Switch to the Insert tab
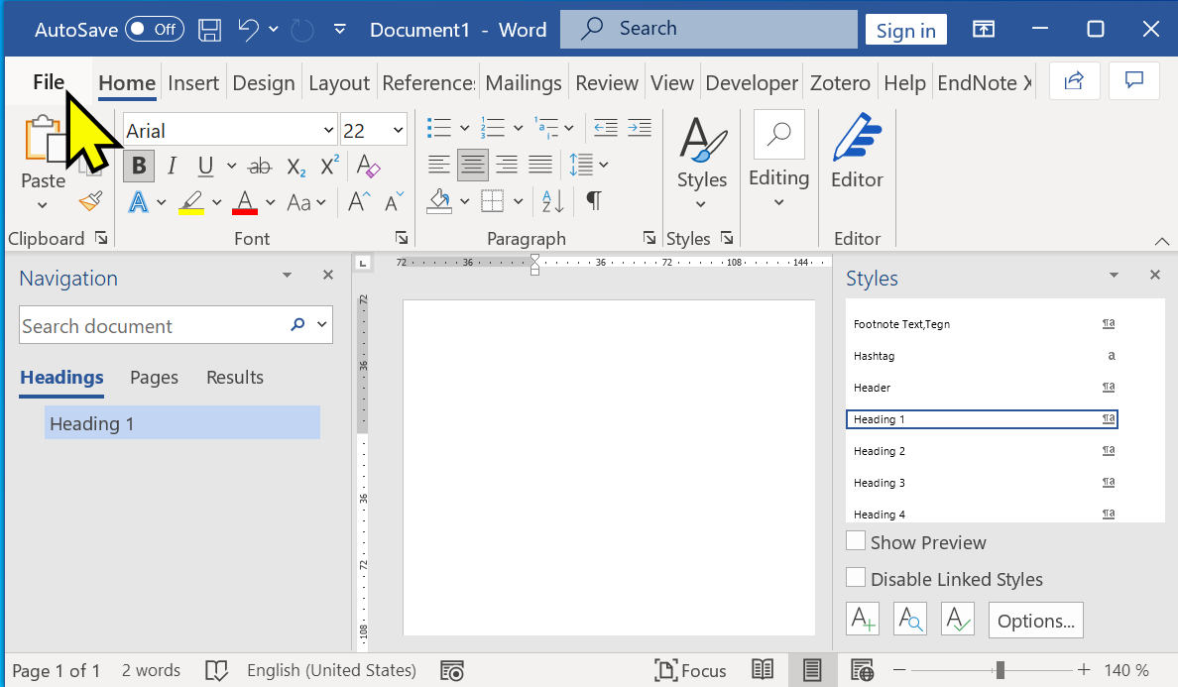The height and width of the screenshot is (687, 1178). [193, 82]
